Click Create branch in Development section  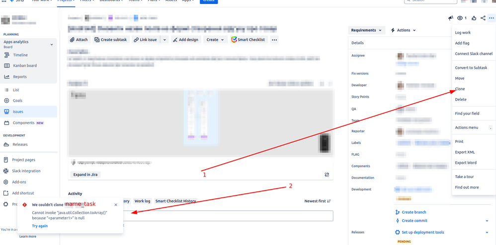tap(414, 212)
